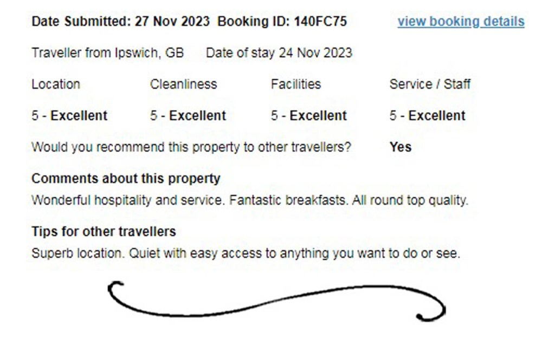
Task: Open the view booking details link
Action: (461, 22)
